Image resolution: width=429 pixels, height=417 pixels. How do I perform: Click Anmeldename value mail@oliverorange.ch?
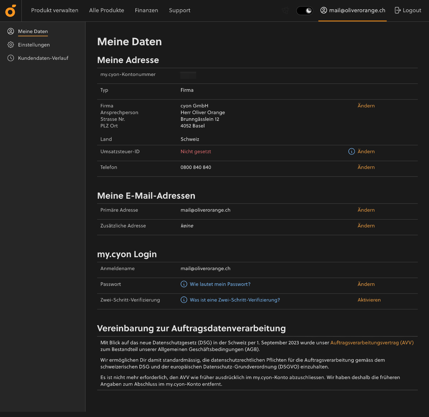pyautogui.click(x=205, y=268)
